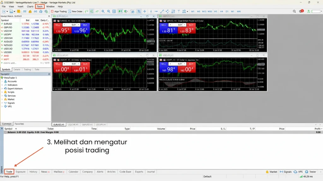Select the vertical line drawing tool
Screen dimensions: 323x181
(x=151, y=12)
